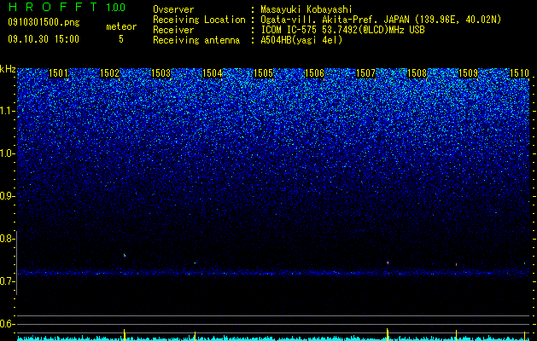Click the 1503 time marker label
This screenshot has width=537, height=341.
[161, 73]
